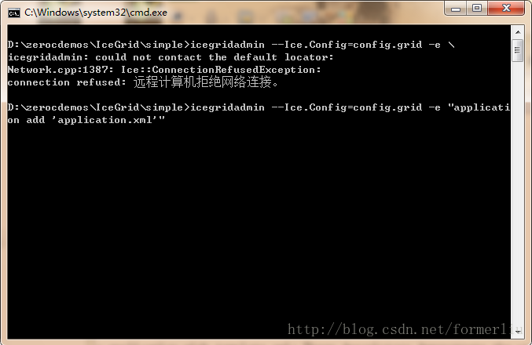Minimize the cmd.exe window
Screen dimensions: 532x345
[456, 8]
